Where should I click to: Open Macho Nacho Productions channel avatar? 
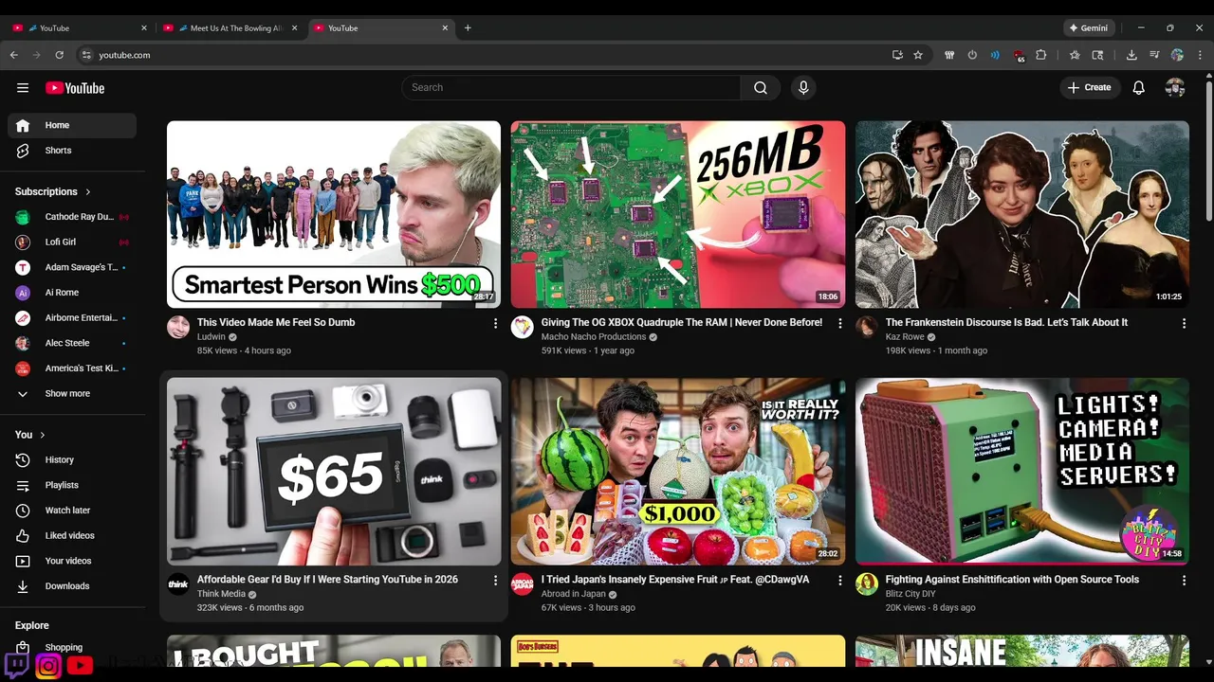click(523, 328)
